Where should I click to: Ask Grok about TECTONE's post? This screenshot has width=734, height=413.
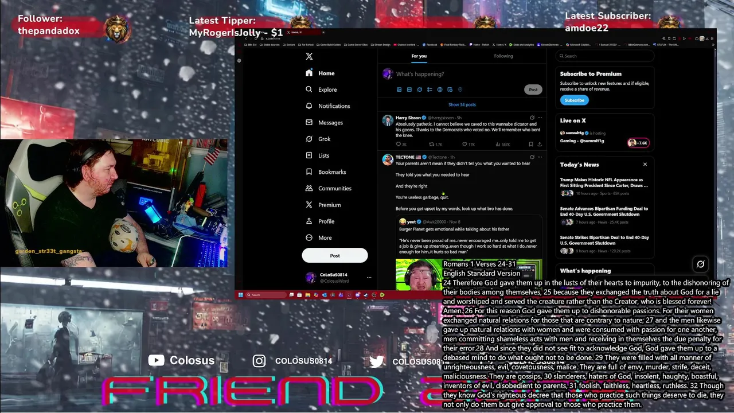(532, 157)
